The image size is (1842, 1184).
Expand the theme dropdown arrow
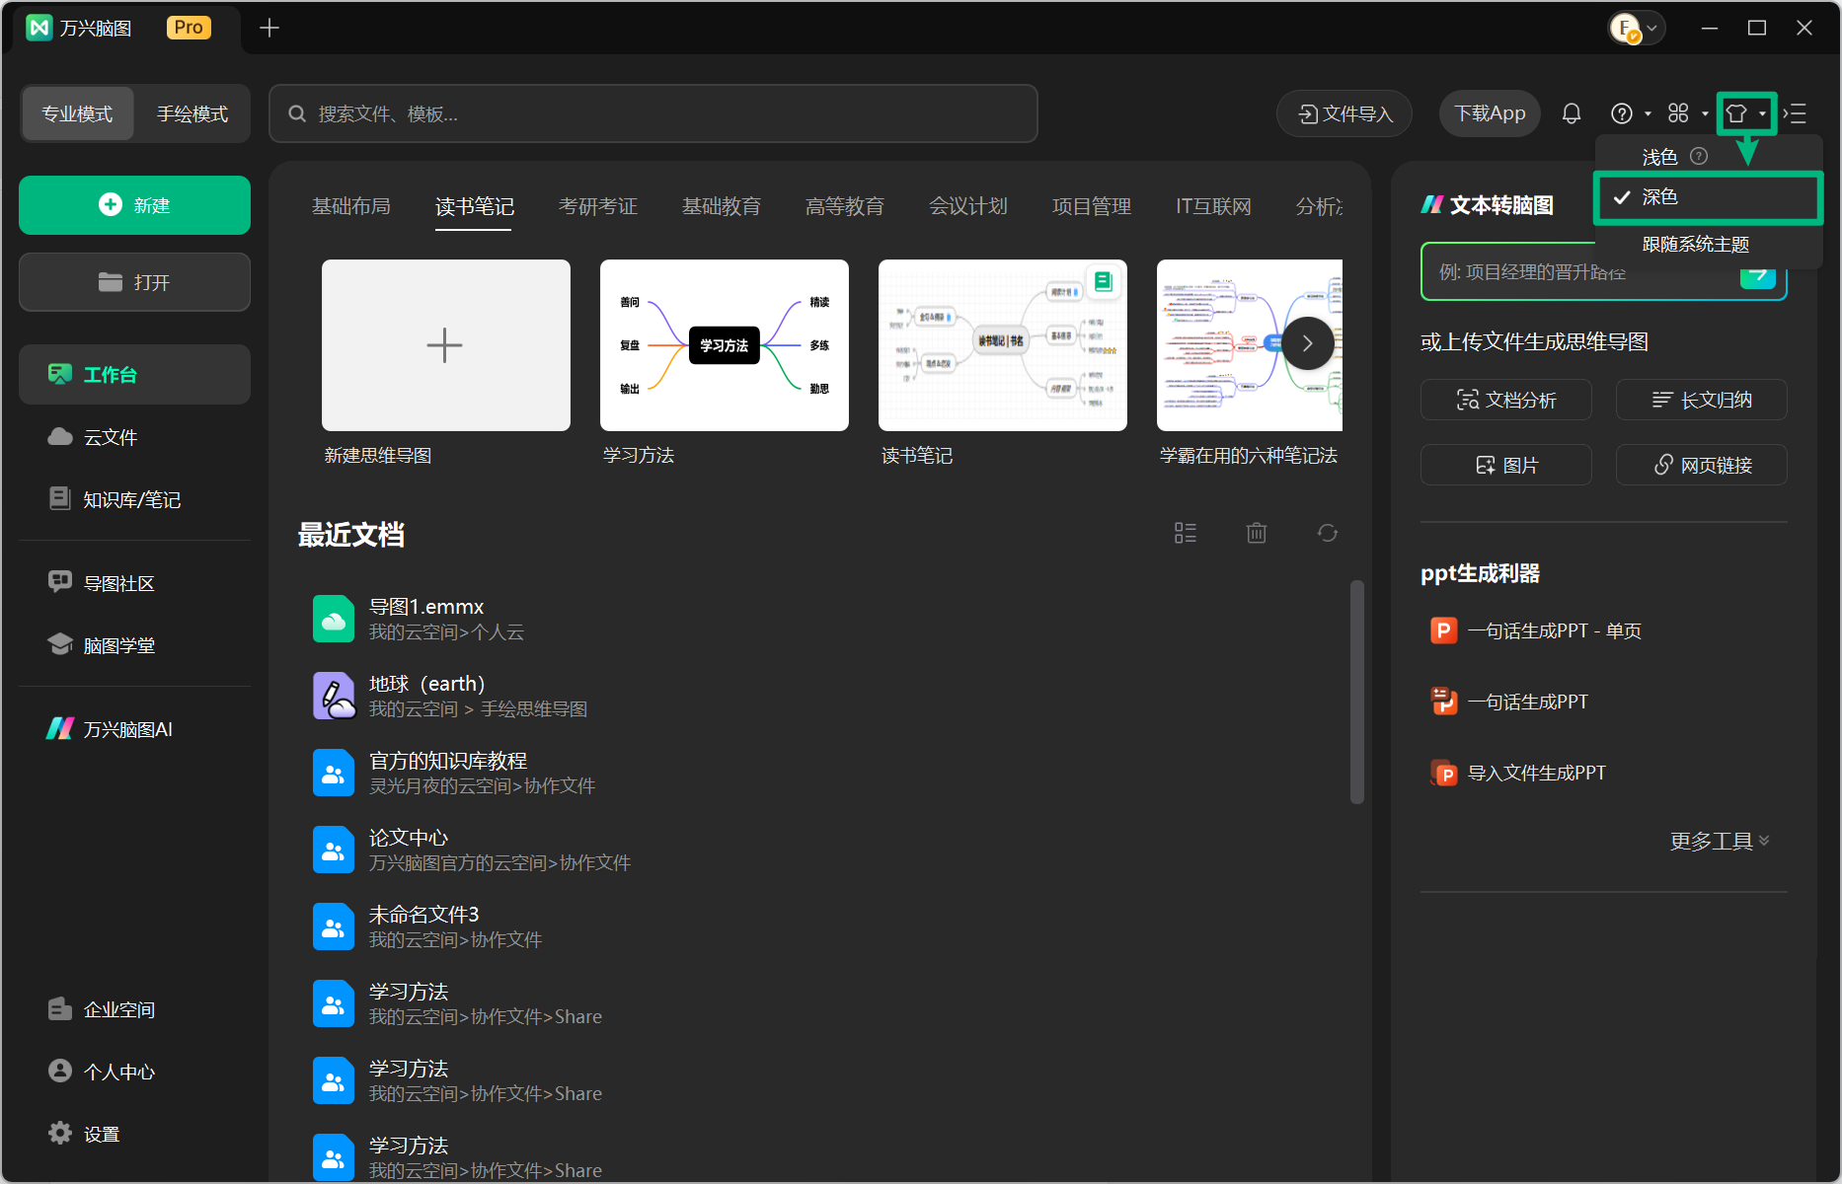pos(1762,114)
